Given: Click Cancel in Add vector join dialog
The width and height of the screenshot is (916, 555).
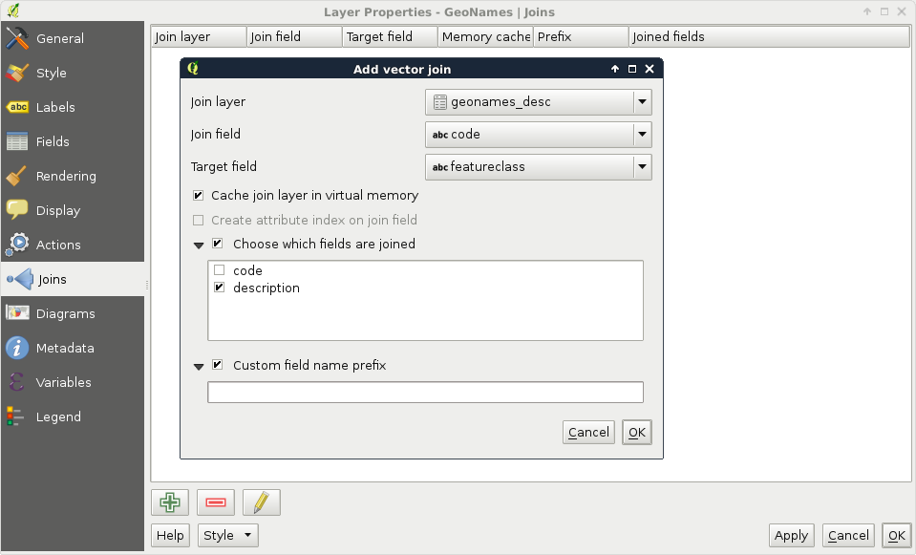Looking at the screenshot, I should 588,433.
